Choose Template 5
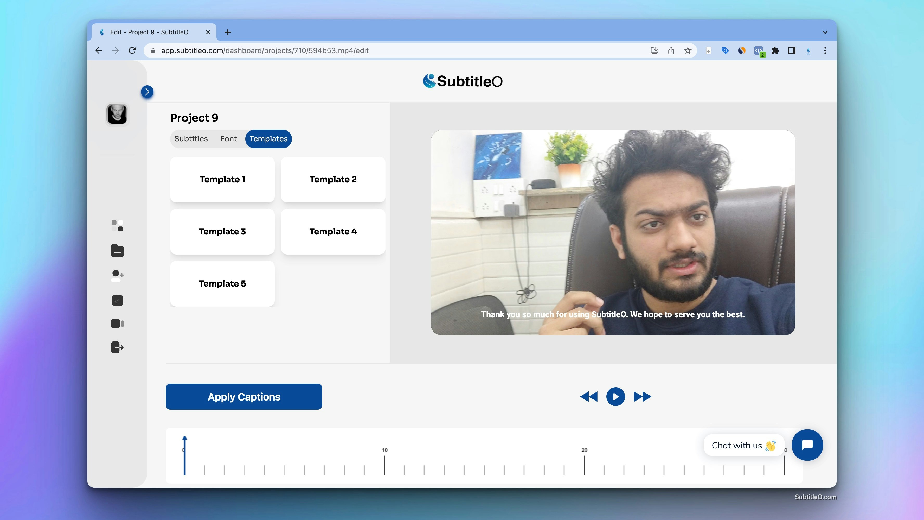 (x=222, y=283)
